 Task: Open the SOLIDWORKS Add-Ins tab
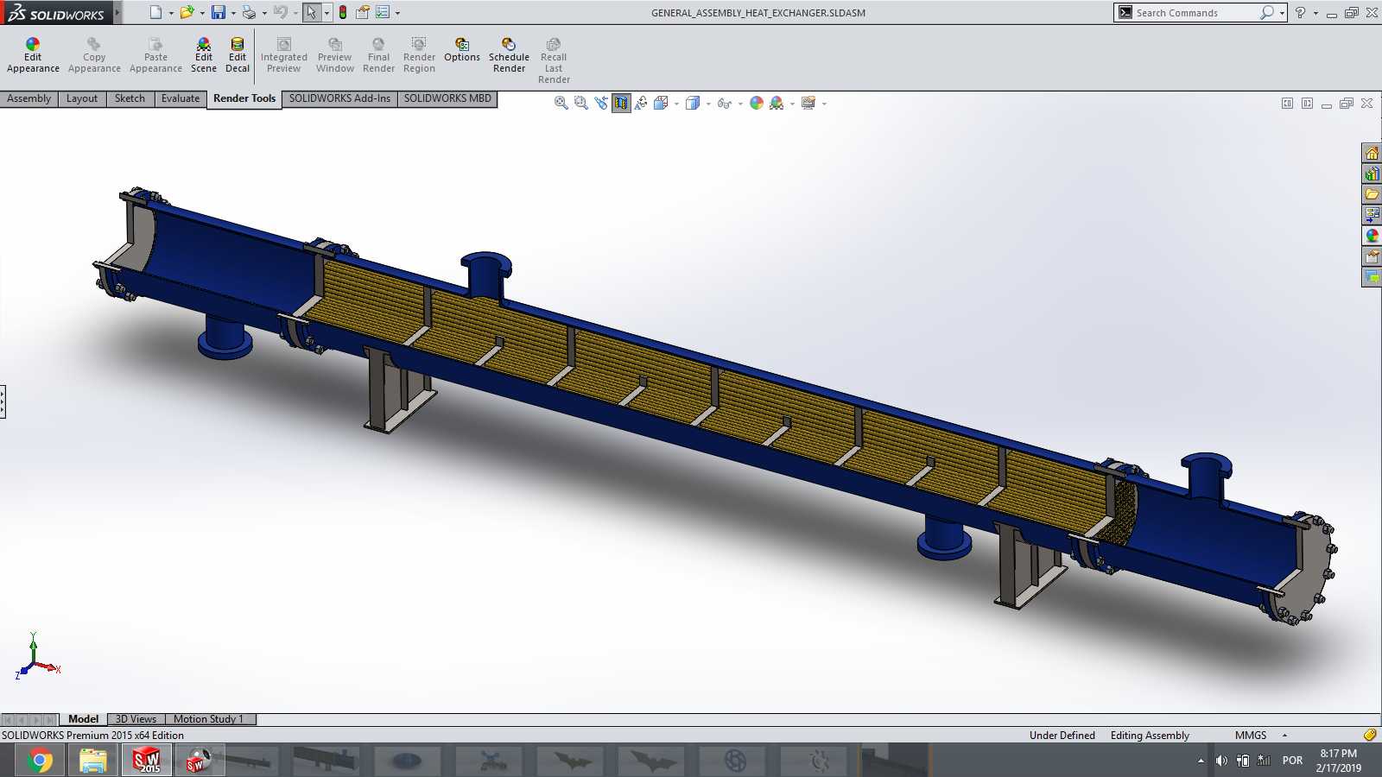coord(339,98)
